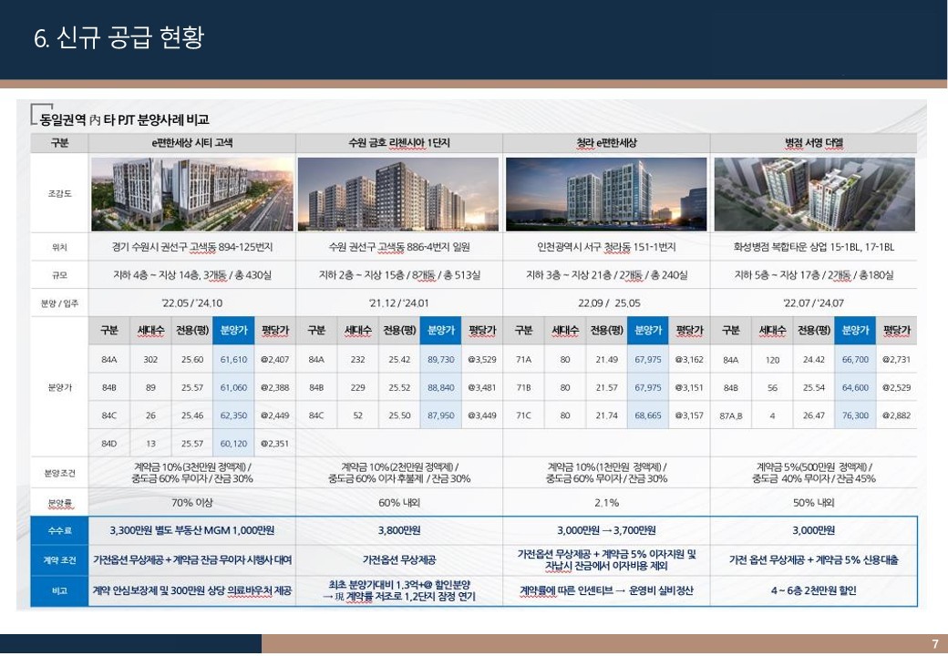The image size is (948, 656).
Task: Click blue row label '계약 조건'
Action: (59, 560)
